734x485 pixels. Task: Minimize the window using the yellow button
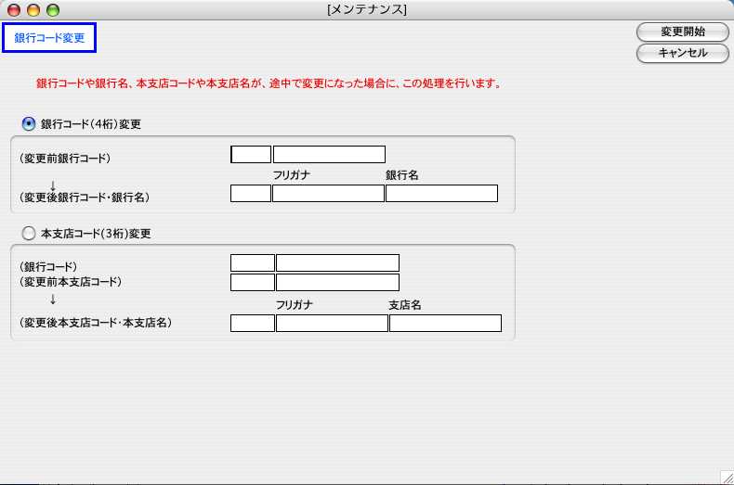tap(33, 10)
